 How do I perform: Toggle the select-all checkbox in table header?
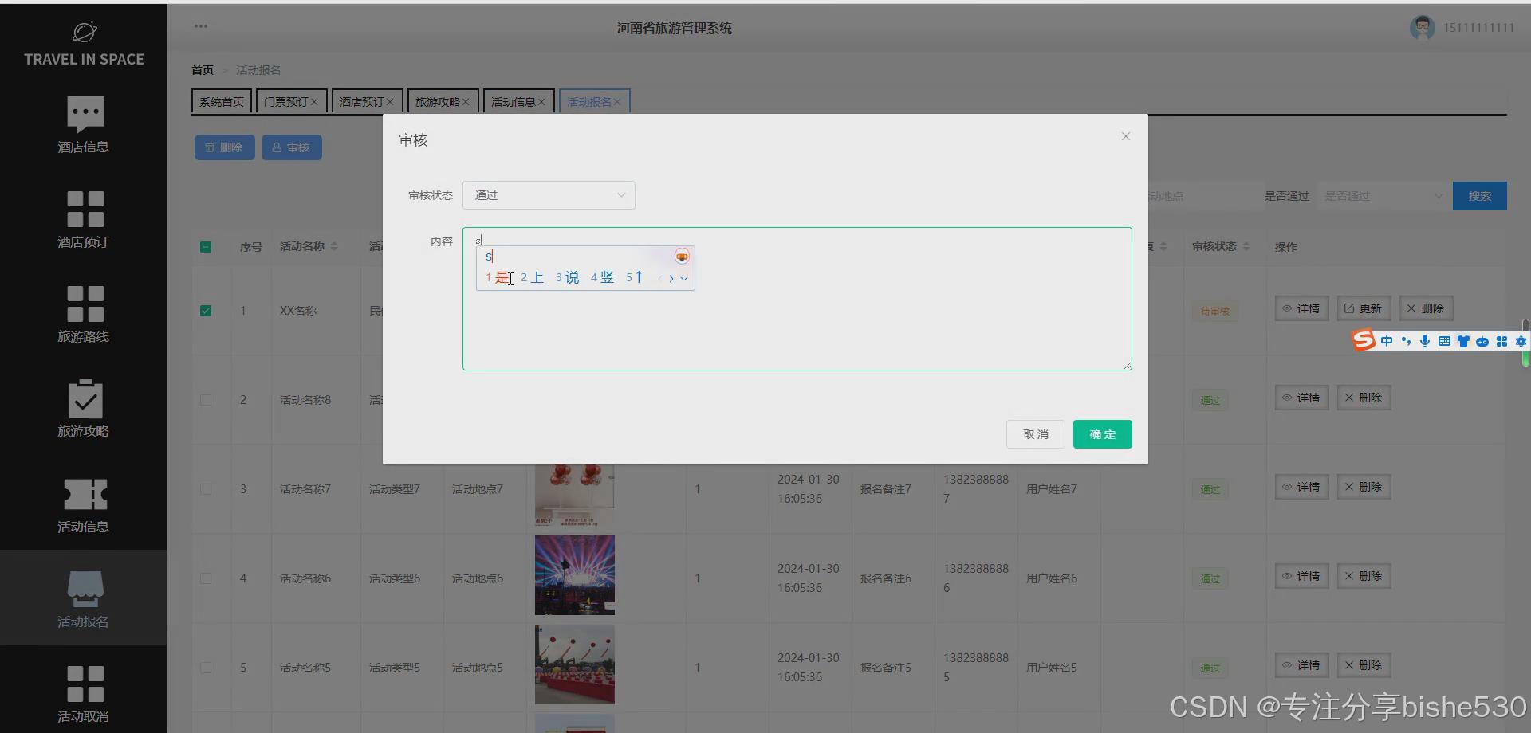tap(206, 247)
